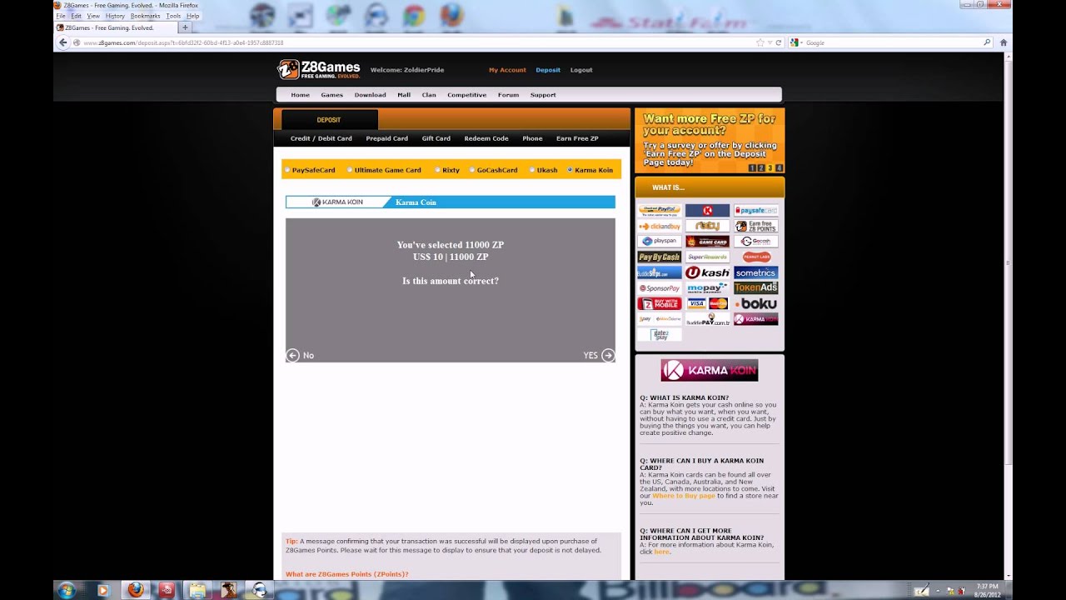The image size is (1066, 600).
Task: Open the Phone deposit tab
Action: click(532, 138)
